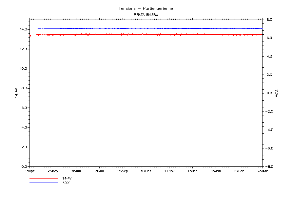Click the 18Apr date label on x-axis
292x206 pixels.
coord(29,171)
